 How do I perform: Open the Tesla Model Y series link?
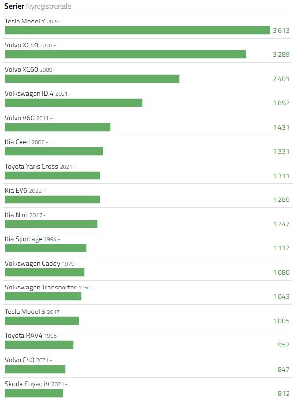point(25,21)
